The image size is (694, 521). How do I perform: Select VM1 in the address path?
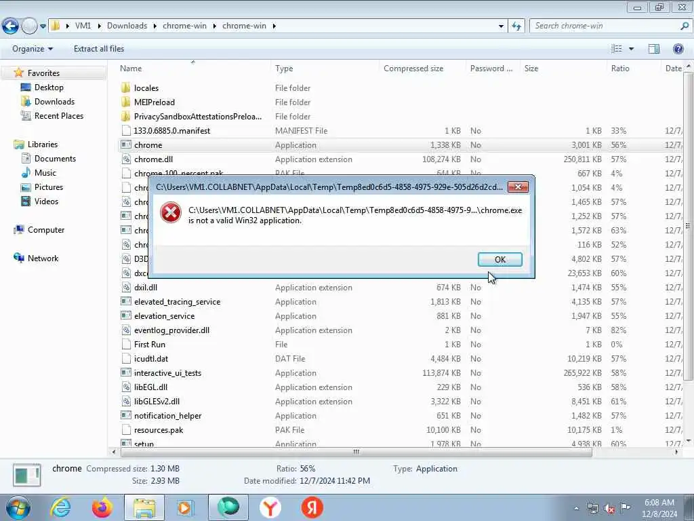[83, 26]
